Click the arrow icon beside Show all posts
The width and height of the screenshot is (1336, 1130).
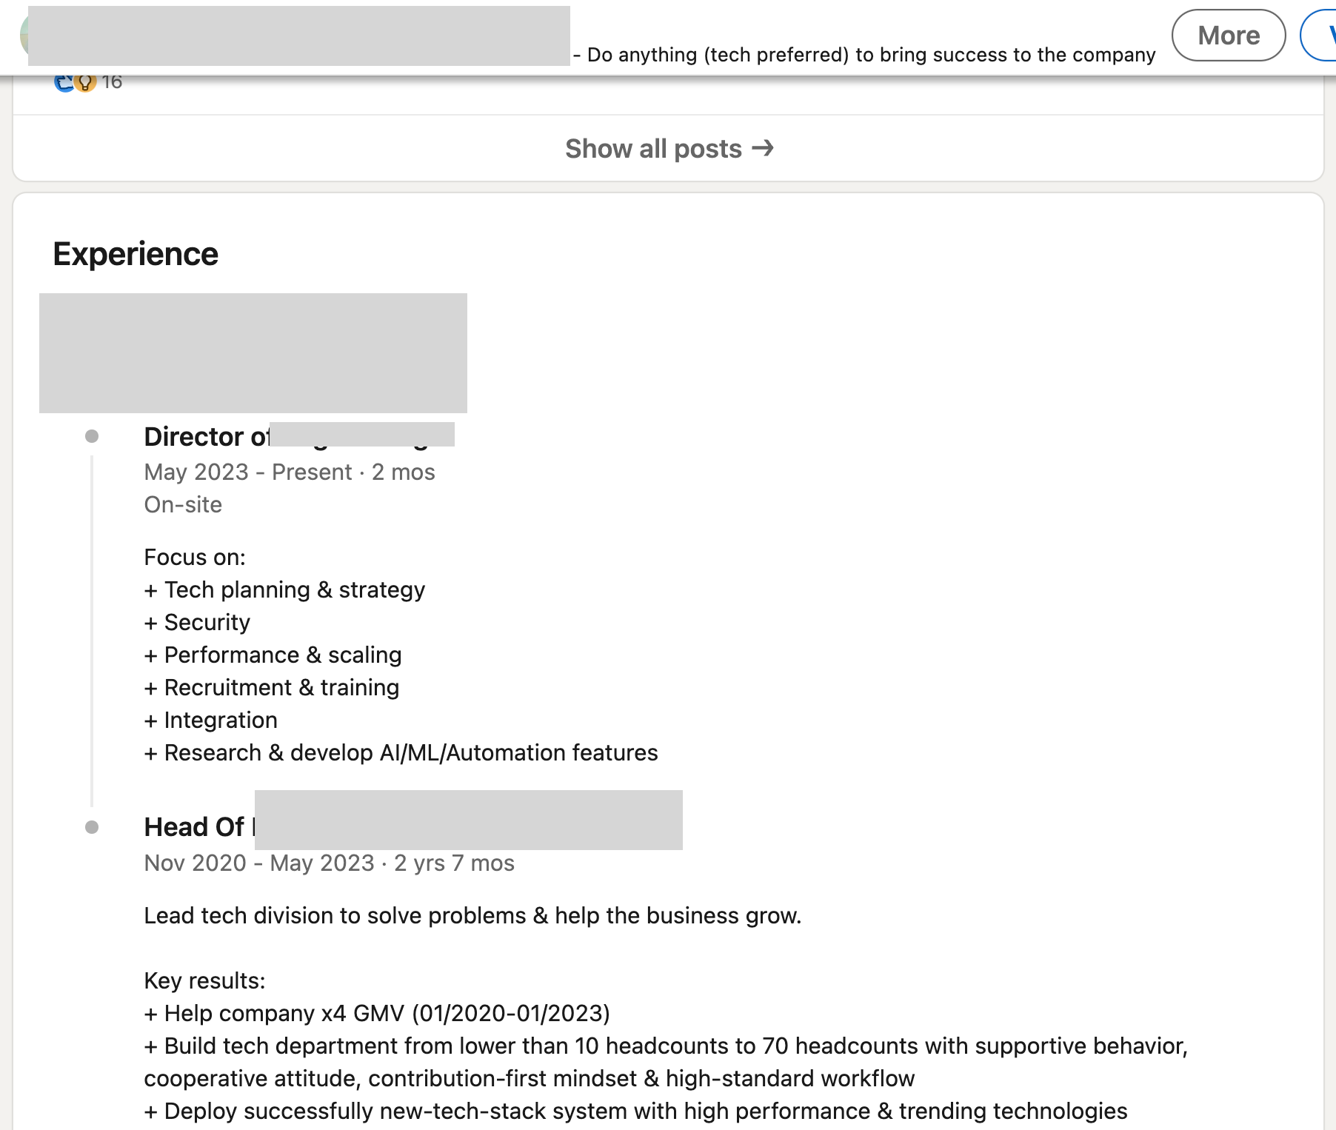[x=764, y=149]
